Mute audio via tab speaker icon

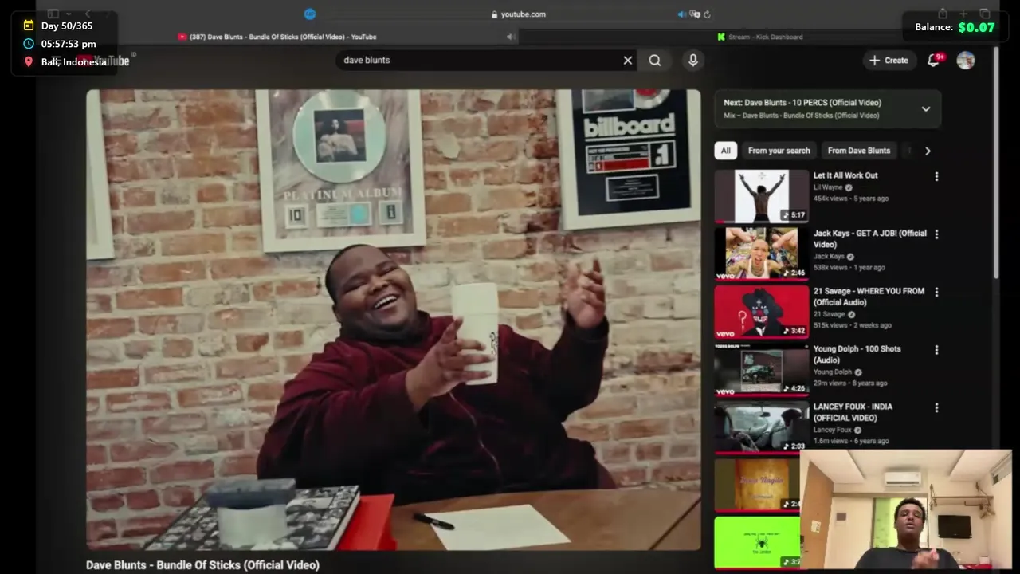point(510,37)
